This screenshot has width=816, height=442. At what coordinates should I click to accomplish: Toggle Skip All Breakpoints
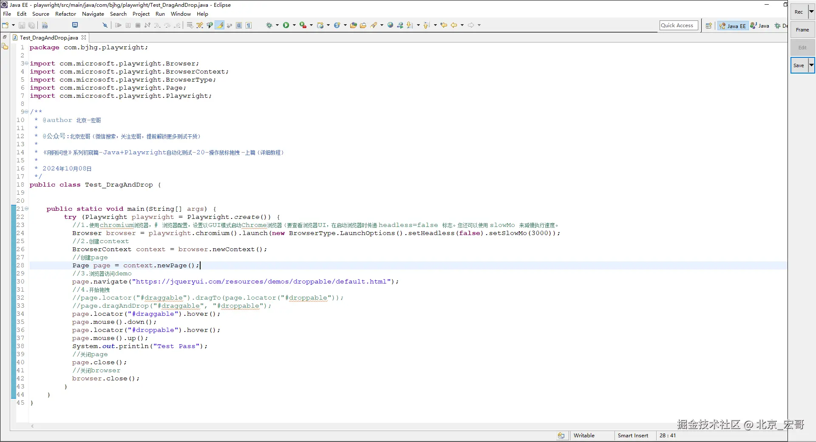click(x=105, y=25)
